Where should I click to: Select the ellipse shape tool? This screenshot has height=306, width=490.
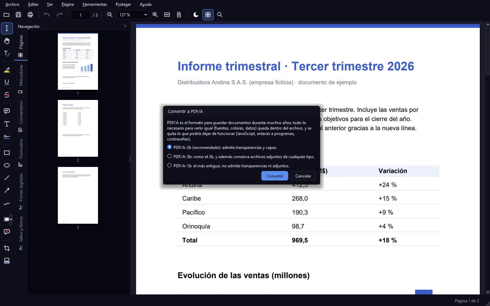[7, 165]
